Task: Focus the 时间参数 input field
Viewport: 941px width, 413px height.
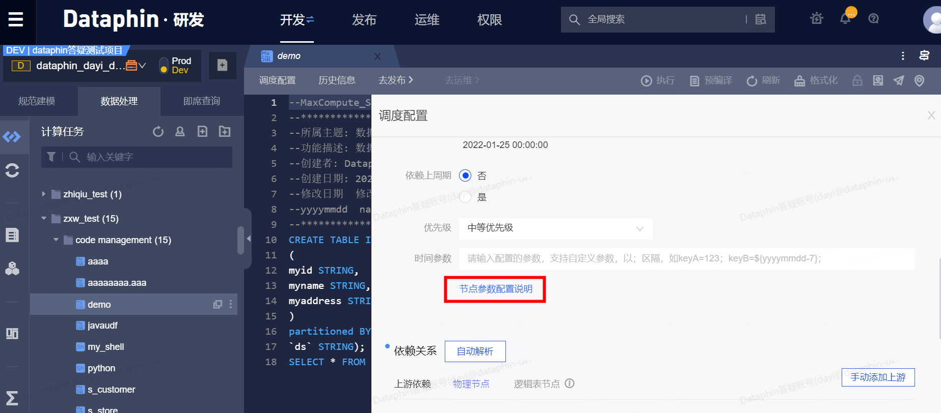Action: tap(687, 259)
